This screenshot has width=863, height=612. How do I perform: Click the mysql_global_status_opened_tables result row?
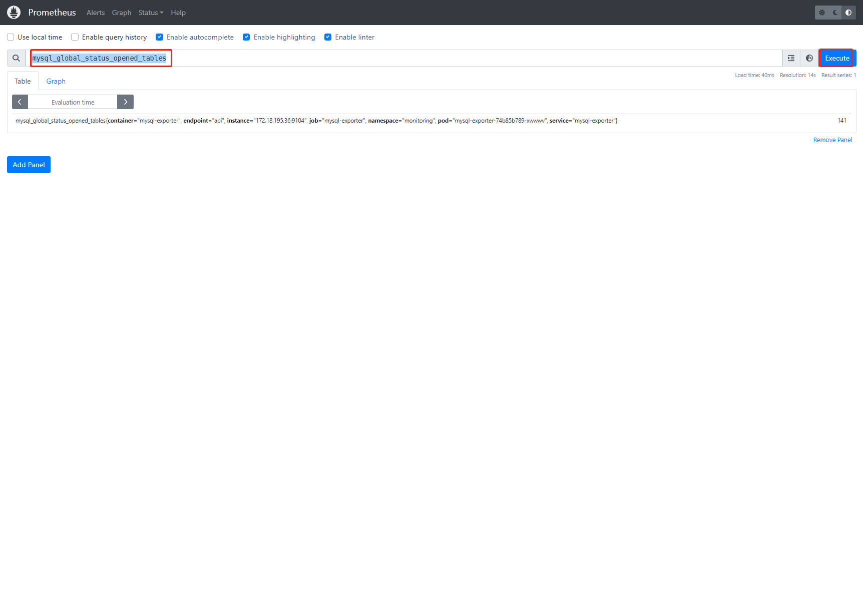click(432, 121)
